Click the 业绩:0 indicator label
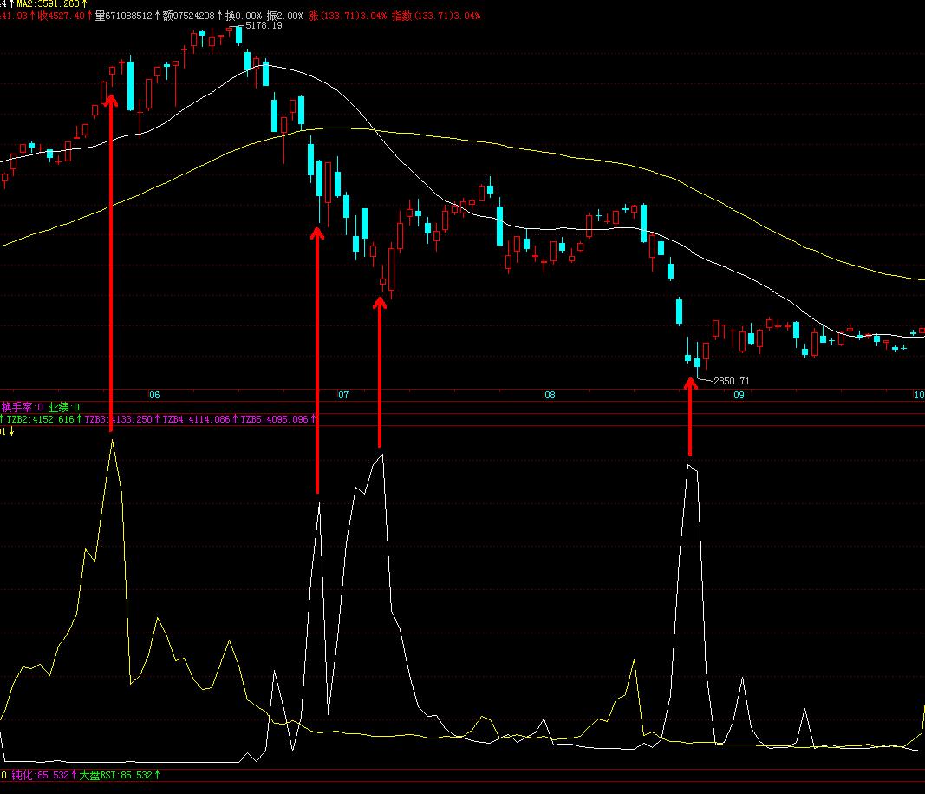 coord(63,407)
